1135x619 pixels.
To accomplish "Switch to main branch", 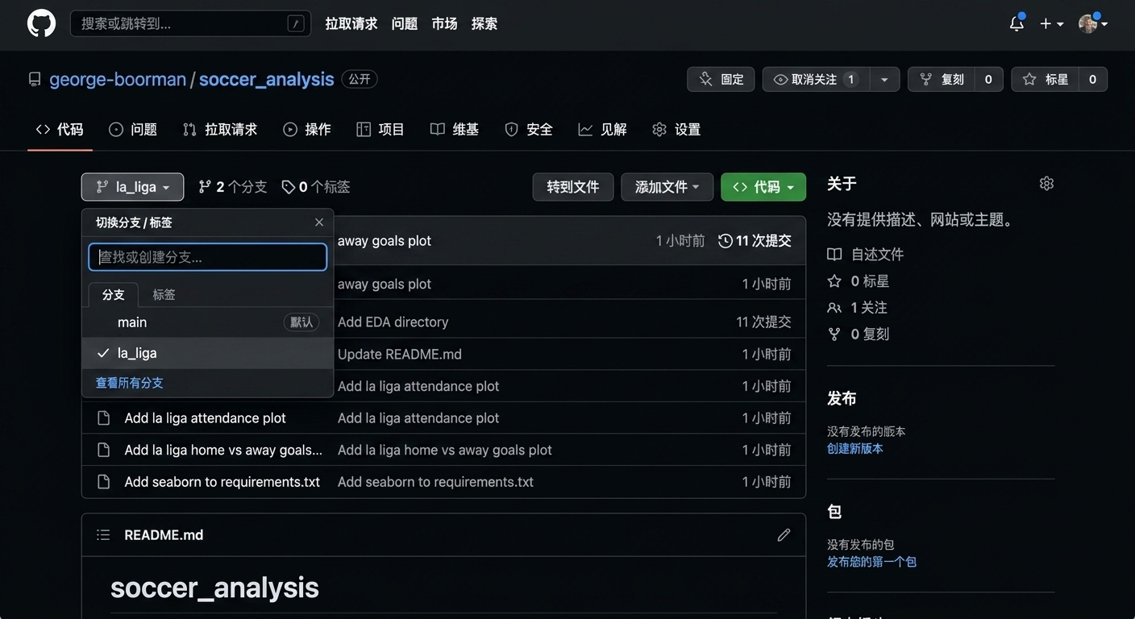I will (208, 322).
